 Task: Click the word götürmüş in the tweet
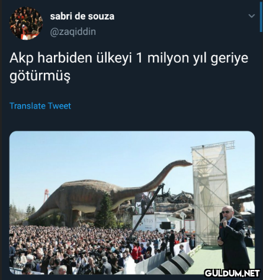click(40, 76)
